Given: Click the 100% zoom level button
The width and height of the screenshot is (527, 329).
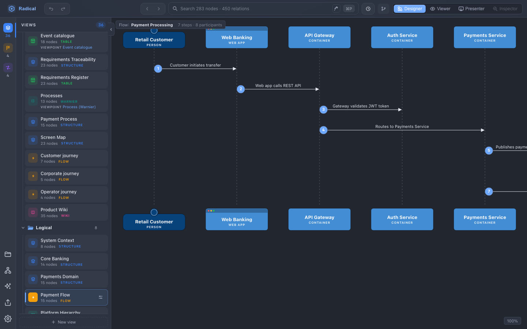Looking at the screenshot, I should tap(512, 321).
